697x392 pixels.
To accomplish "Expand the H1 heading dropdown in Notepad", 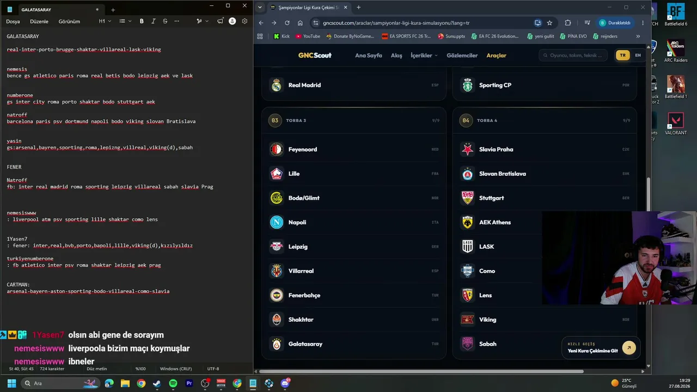I will click(105, 21).
